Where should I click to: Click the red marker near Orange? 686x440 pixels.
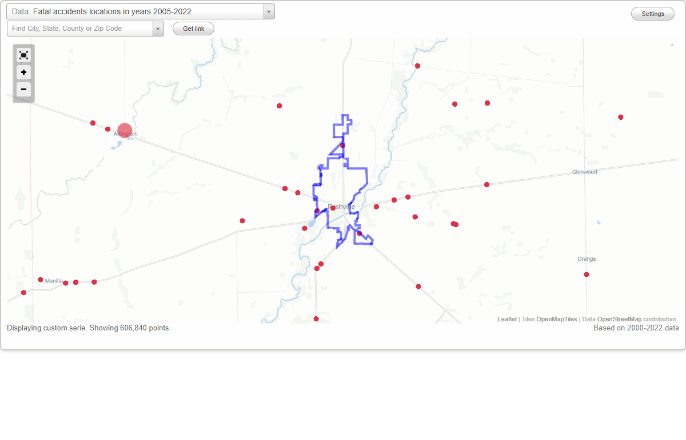(x=587, y=274)
